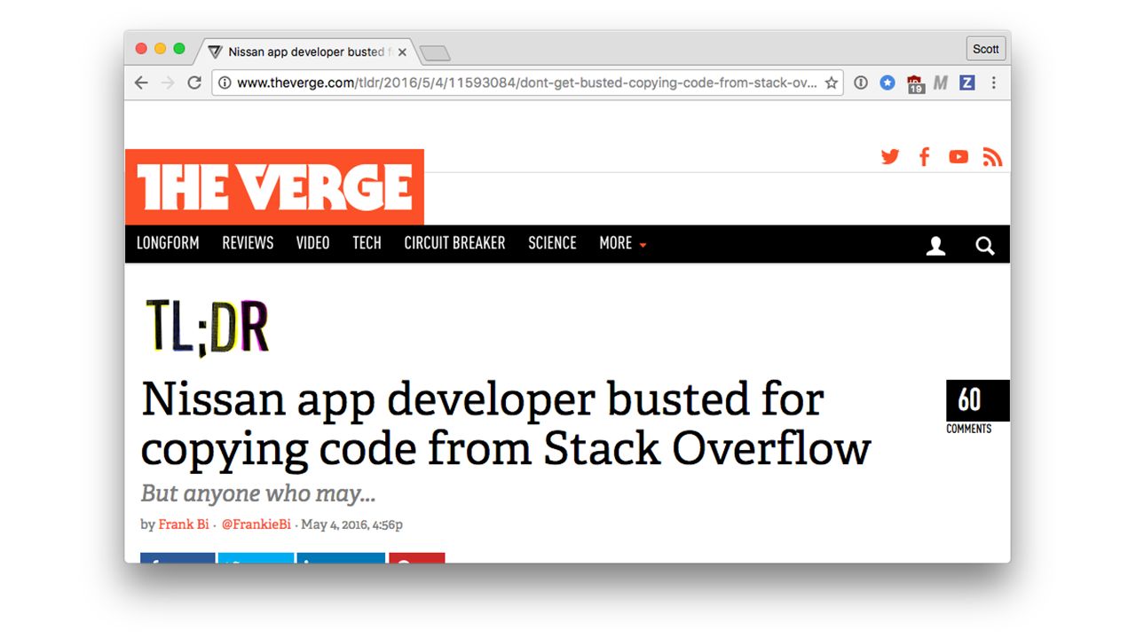Screen dimensions: 1136x639
Task: Click The Verge logo
Action: [274, 186]
